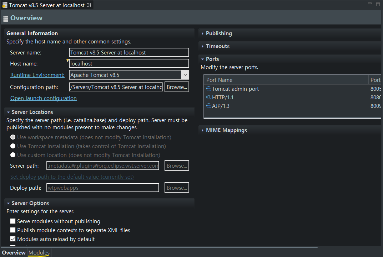This screenshot has height=257, width=383.
Task: Switch to the Modules tab
Action: 39,253
